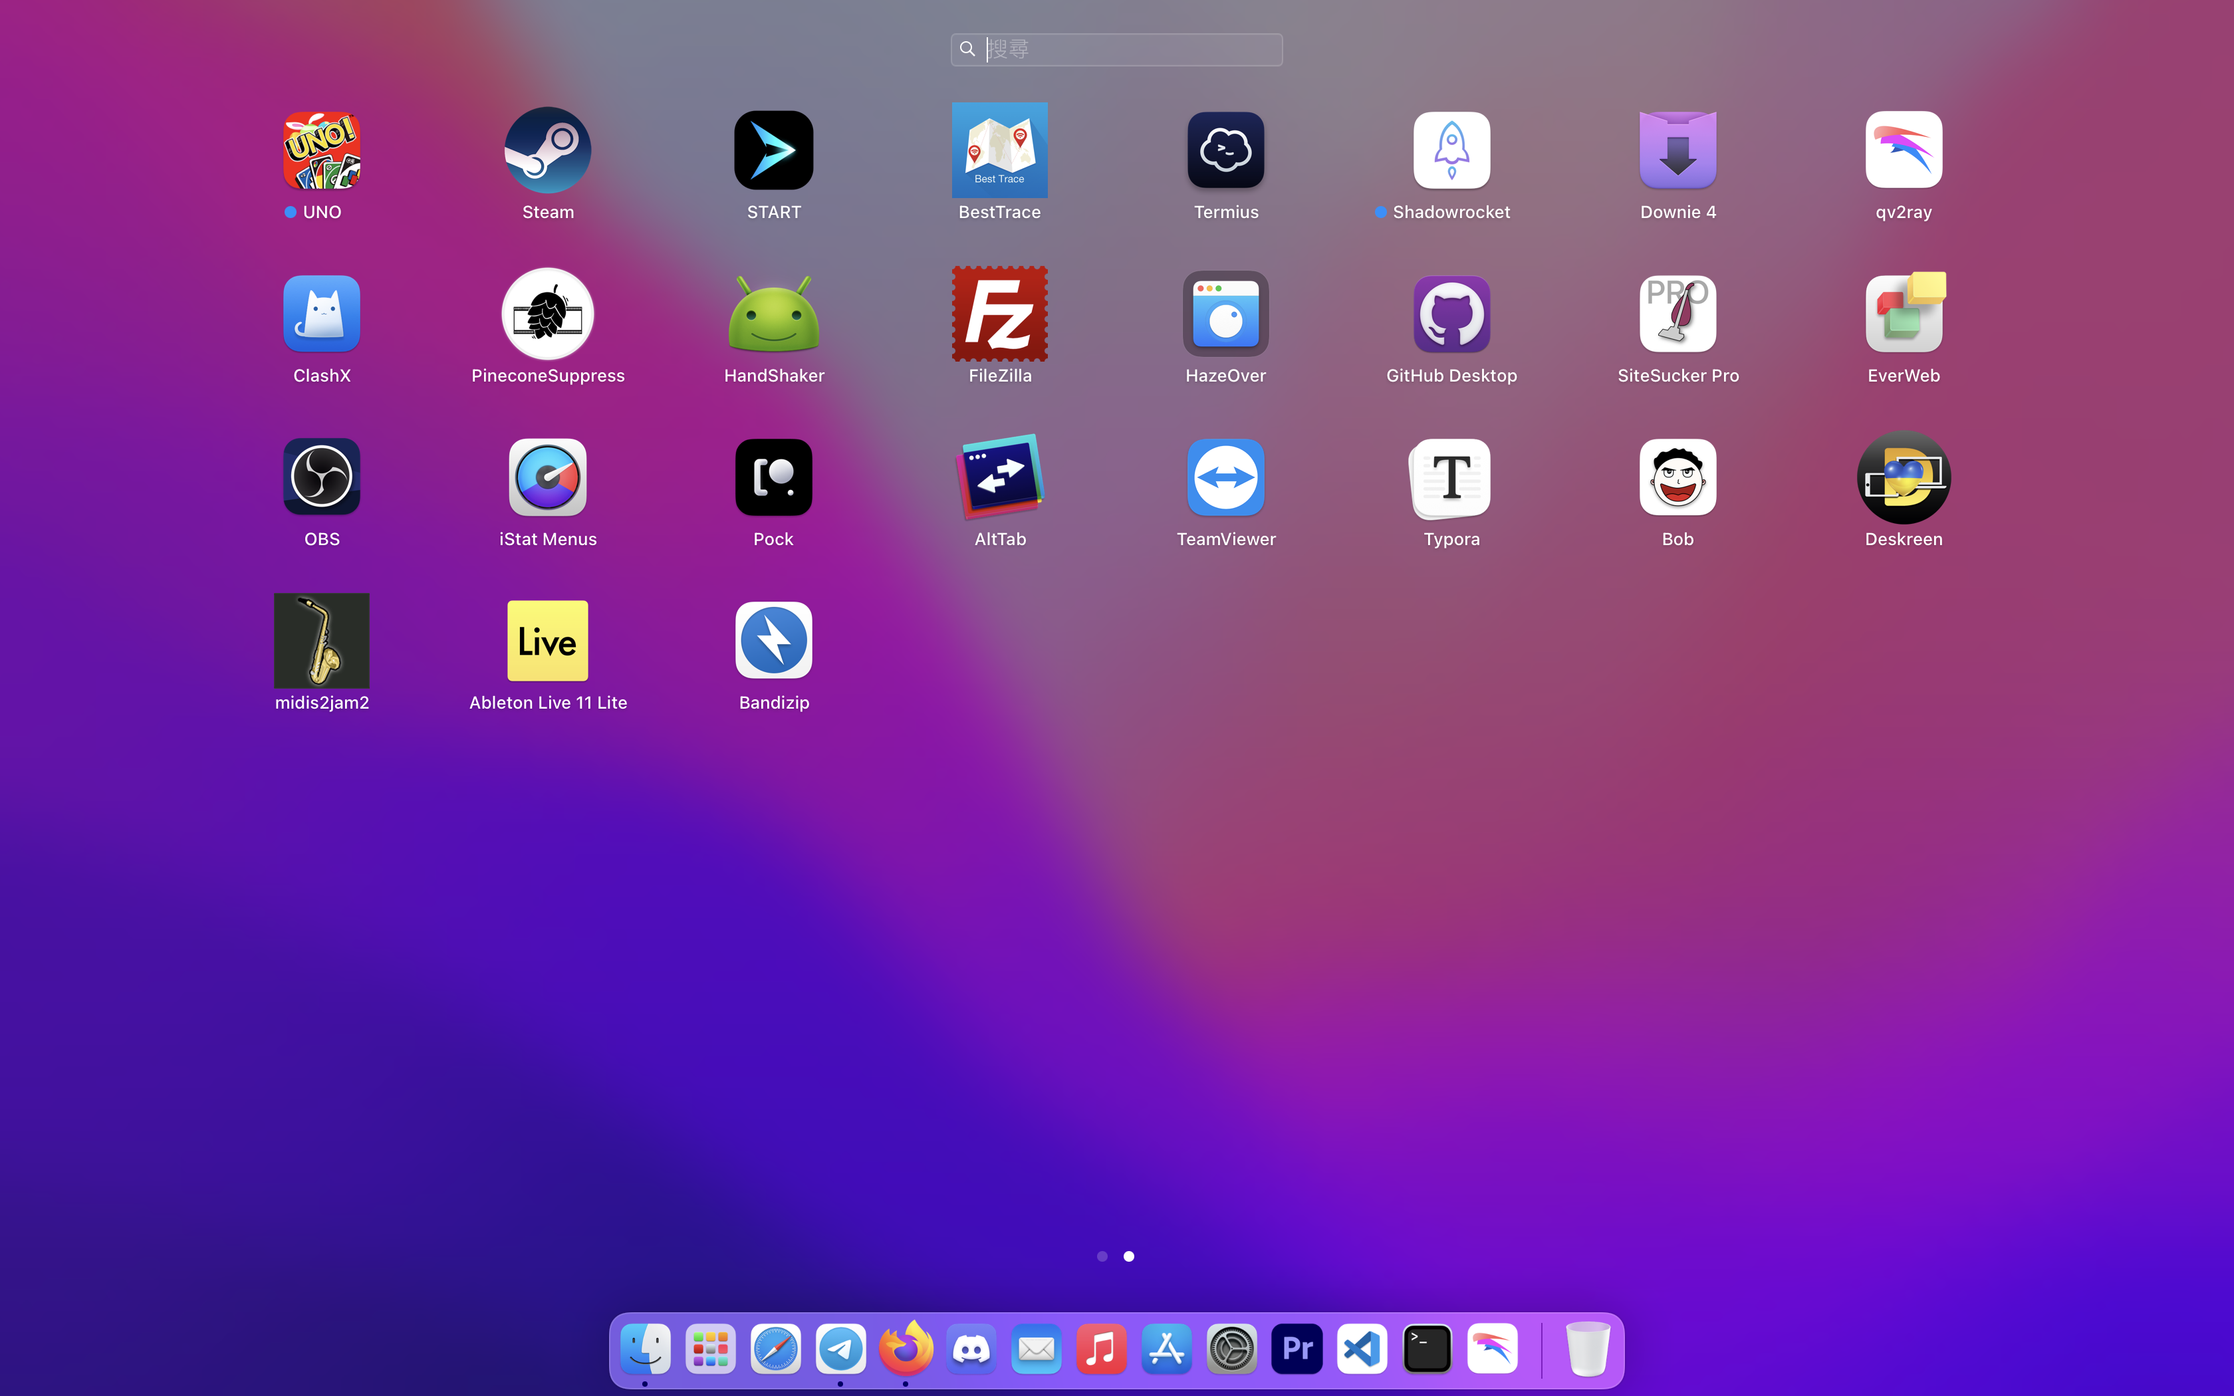Open TeamViewer from the grid
Viewport: 2234px width, 1396px height.
[1225, 477]
